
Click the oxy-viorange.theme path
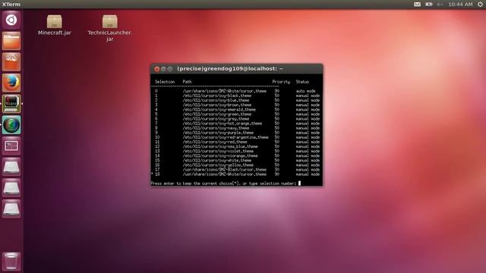pyautogui.click(x=220, y=156)
